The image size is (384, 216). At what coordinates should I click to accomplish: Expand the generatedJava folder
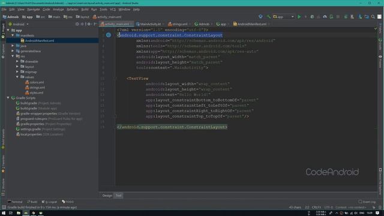(13, 51)
